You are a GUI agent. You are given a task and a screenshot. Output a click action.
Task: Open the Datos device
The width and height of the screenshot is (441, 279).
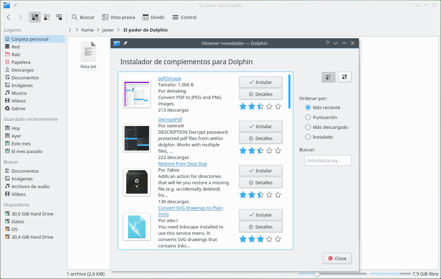pos(34,221)
